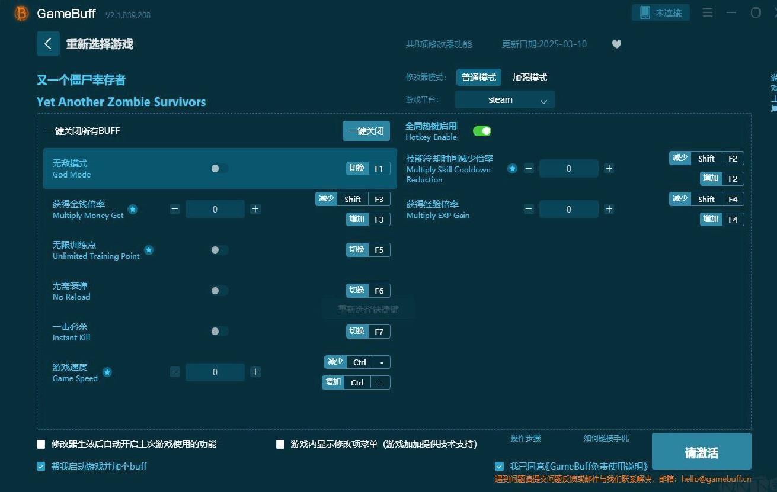
Task: Enable Instant Kill switch
Action: coord(219,331)
